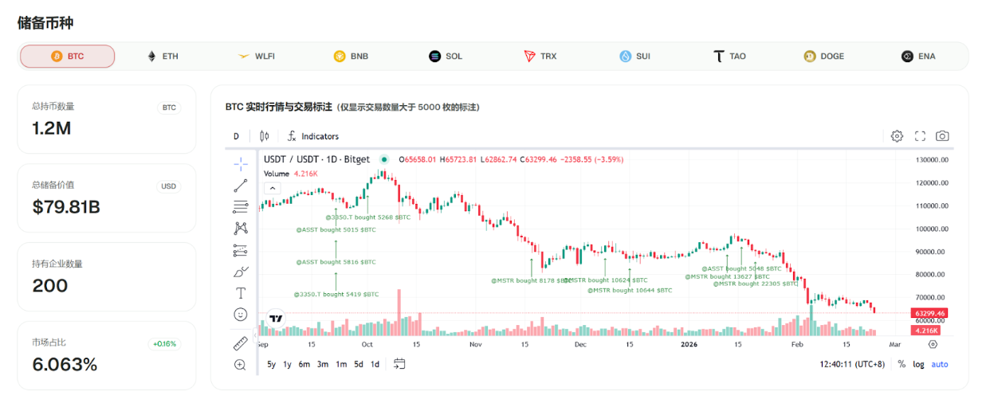This screenshot has height=411, width=990.
Task: Select the SOL coin tab
Action: pos(446,57)
